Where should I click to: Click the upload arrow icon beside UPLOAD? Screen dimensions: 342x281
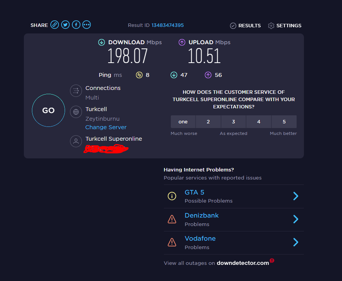(182, 42)
